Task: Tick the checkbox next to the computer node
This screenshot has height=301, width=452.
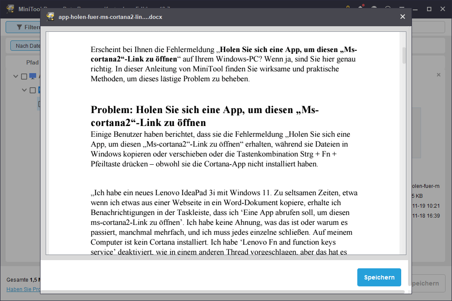Action: click(24, 77)
